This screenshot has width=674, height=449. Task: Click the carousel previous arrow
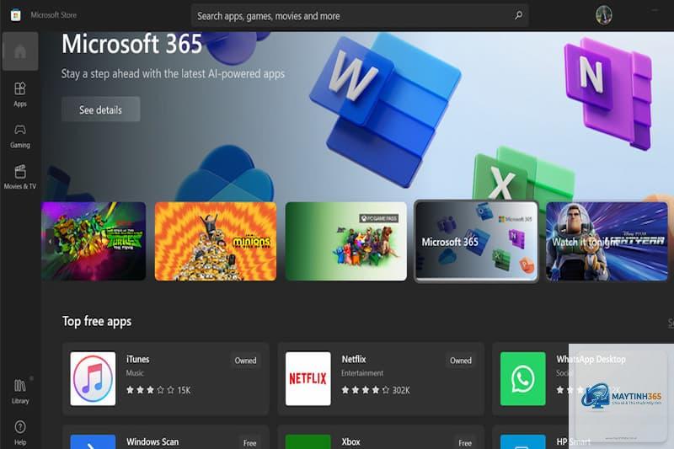click(50, 241)
